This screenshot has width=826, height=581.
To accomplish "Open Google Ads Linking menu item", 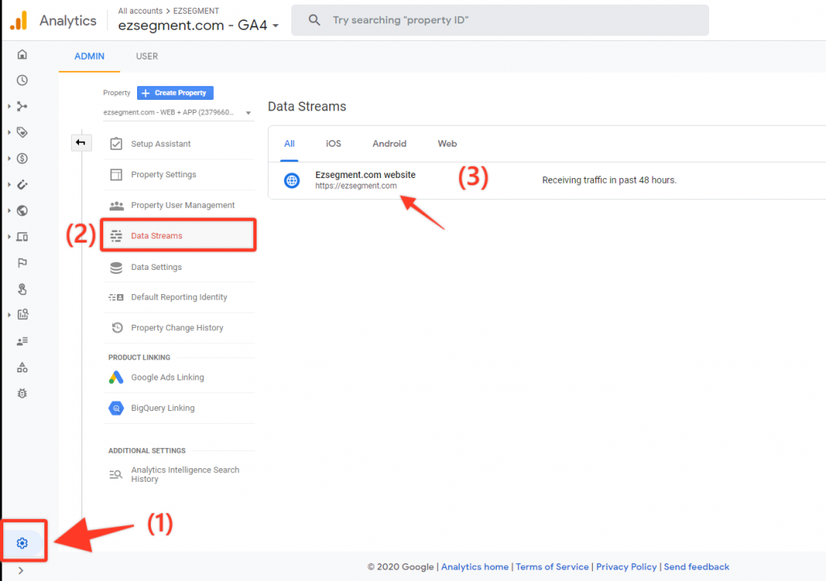I will click(179, 377).
